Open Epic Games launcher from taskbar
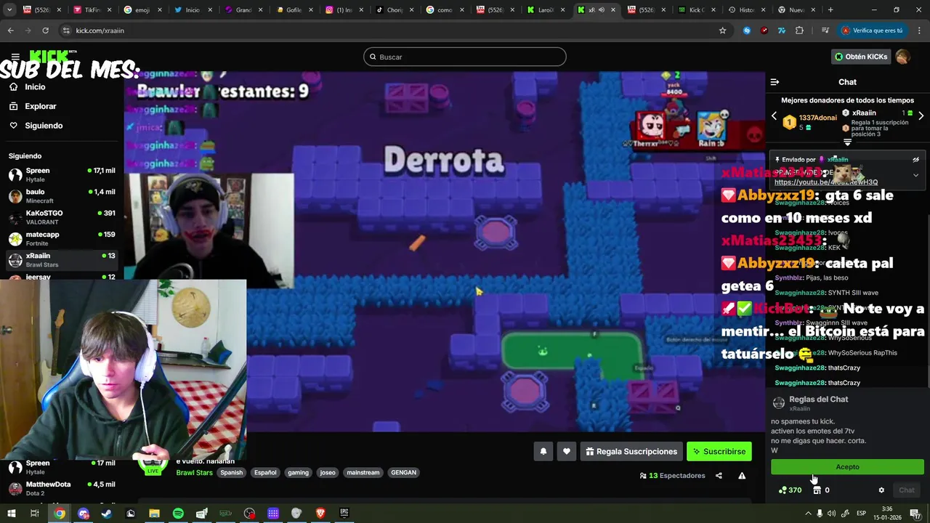 [x=344, y=514]
